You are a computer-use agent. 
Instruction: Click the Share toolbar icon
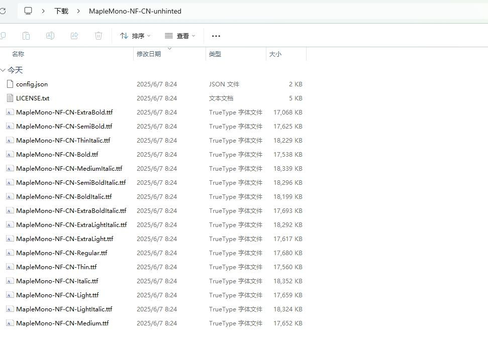tap(74, 36)
